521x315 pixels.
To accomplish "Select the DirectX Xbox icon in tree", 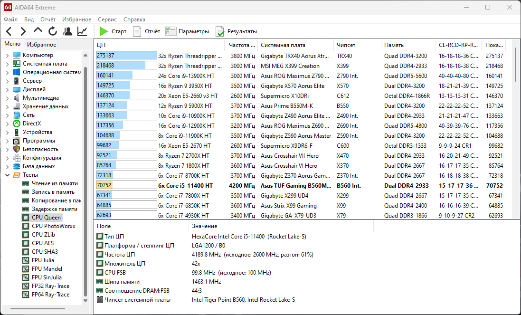I will [x=16, y=124].
